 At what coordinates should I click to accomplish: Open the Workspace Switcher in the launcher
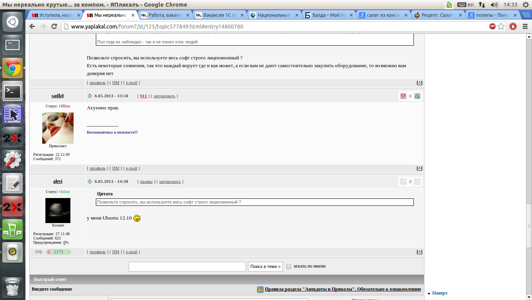pos(13,45)
